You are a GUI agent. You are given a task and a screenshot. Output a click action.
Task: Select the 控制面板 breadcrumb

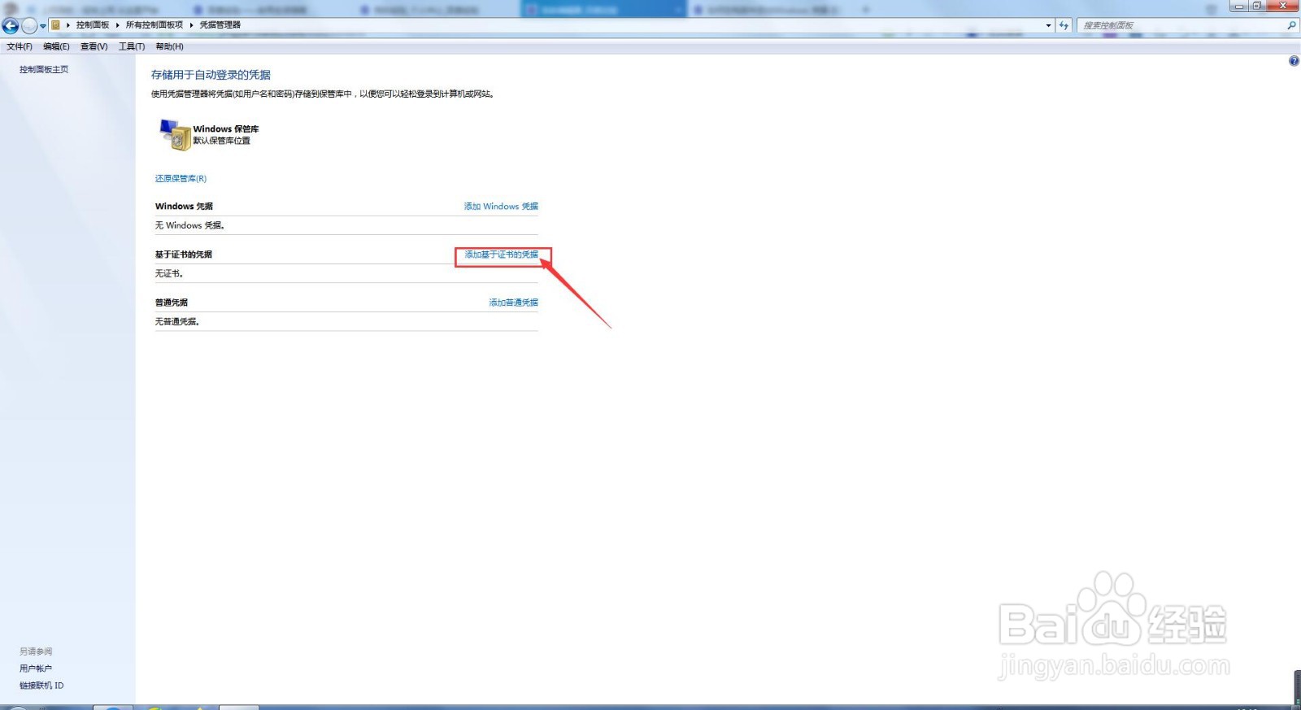coord(93,25)
